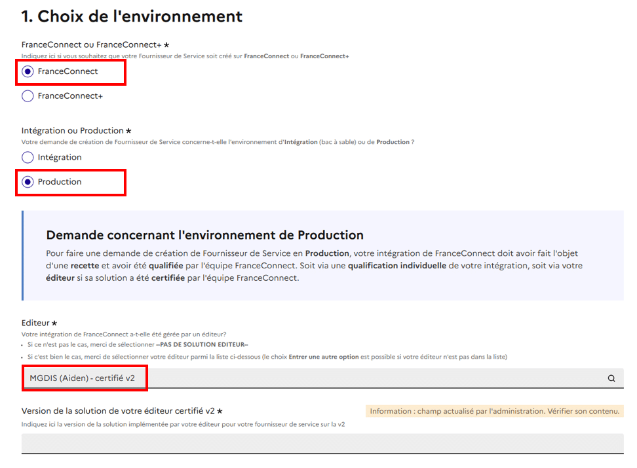This screenshot has height=468, width=637.
Task: Select the Intégration environment radio button
Action: pyautogui.click(x=28, y=157)
